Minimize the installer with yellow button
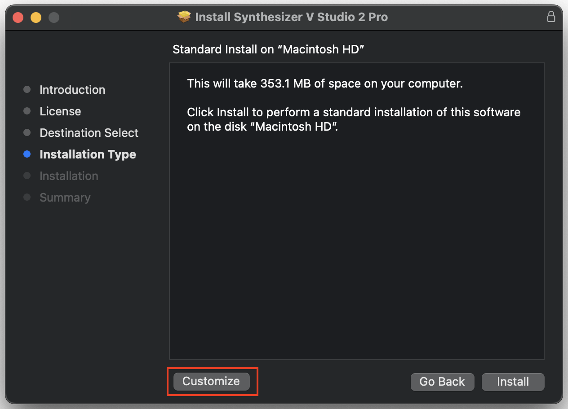 point(36,18)
